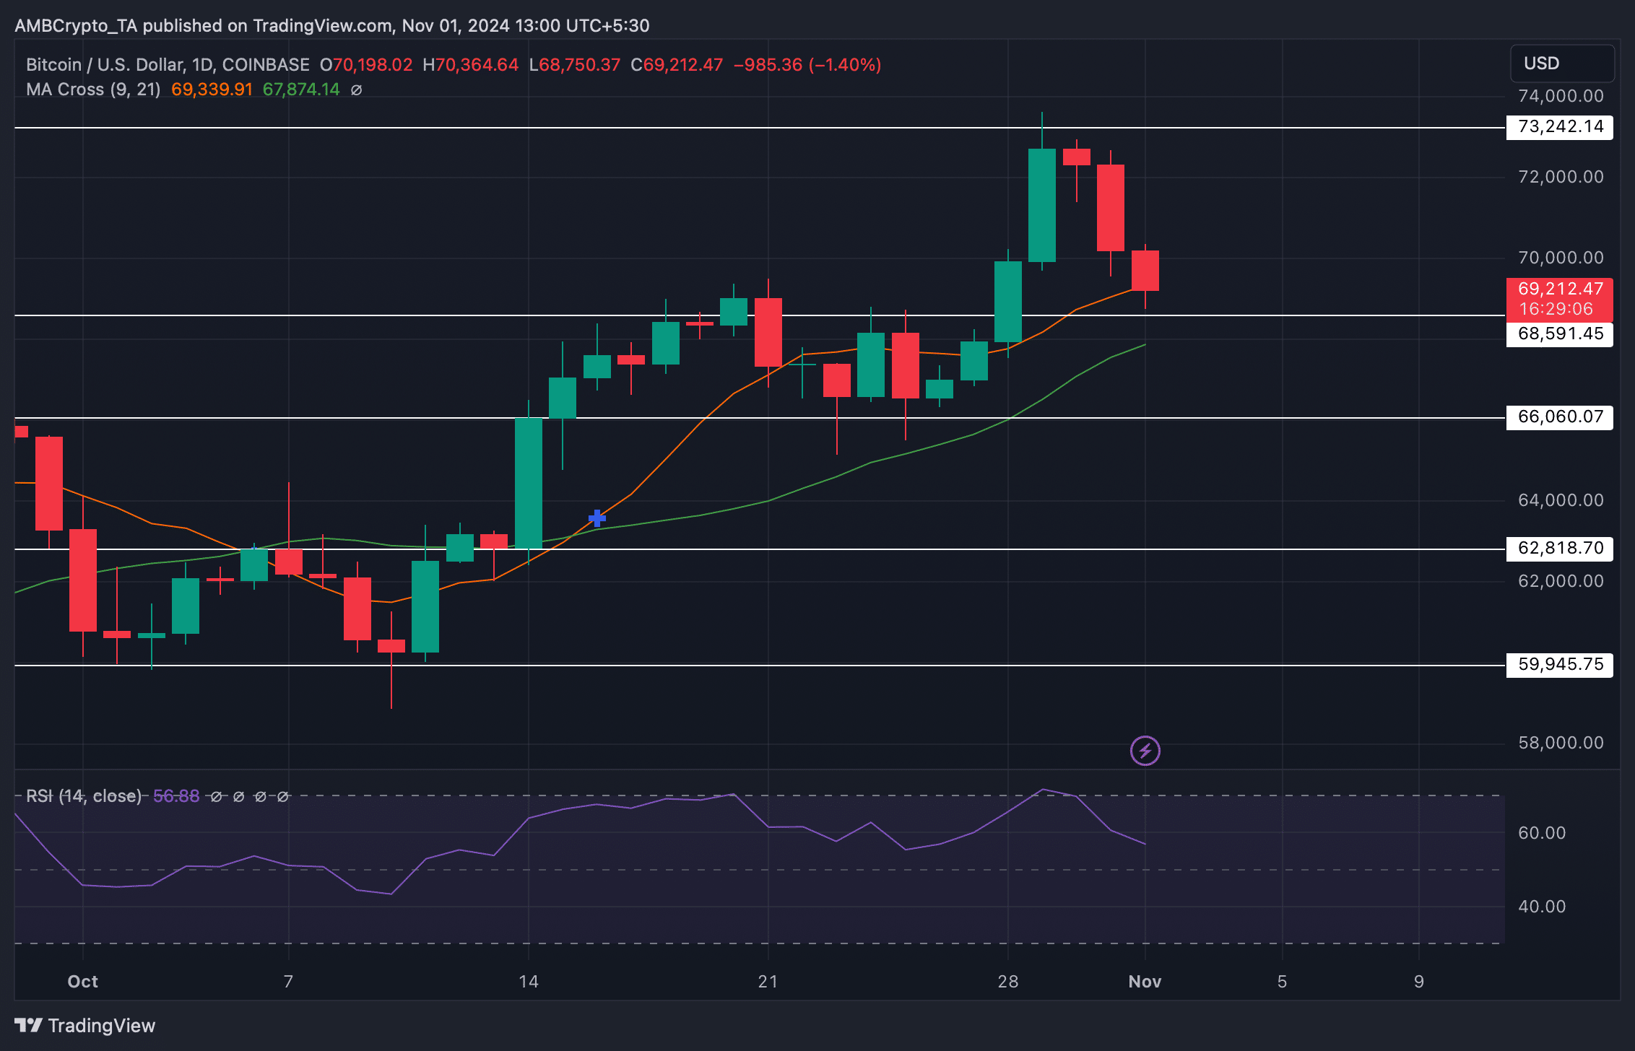Viewport: 1635px width, 1051px height.
Task: Click the 60.00 RSI axis label
Action: (x=1542, y=833)
